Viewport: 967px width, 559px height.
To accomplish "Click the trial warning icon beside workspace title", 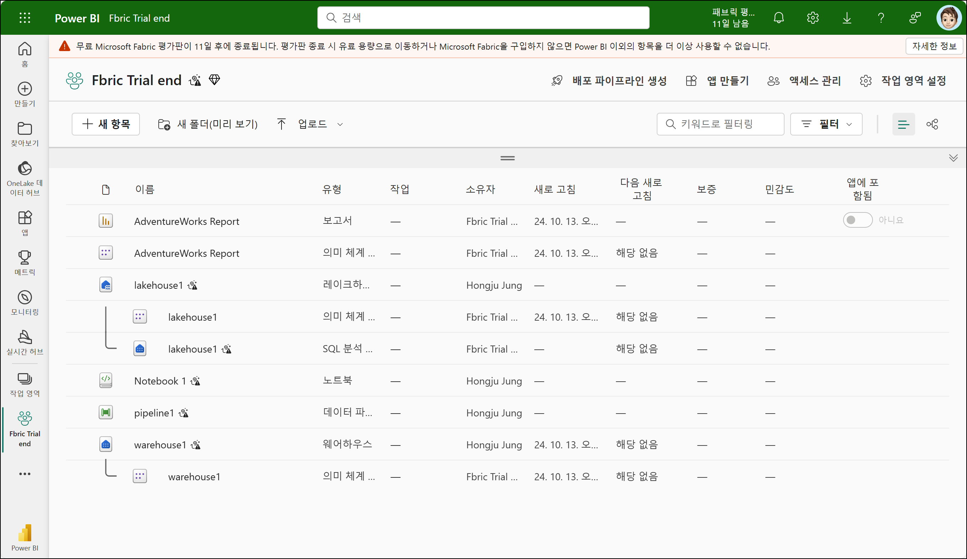I will pos(195,80).
